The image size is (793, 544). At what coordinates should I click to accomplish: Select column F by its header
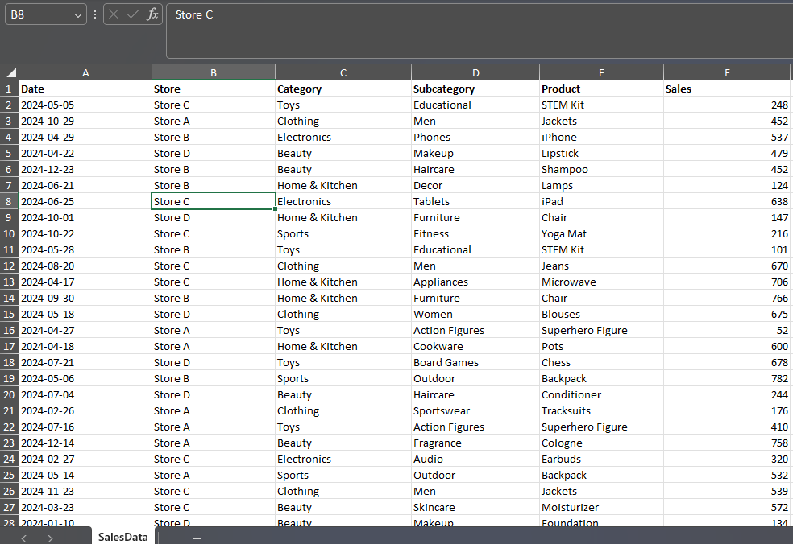click(727, 72)
